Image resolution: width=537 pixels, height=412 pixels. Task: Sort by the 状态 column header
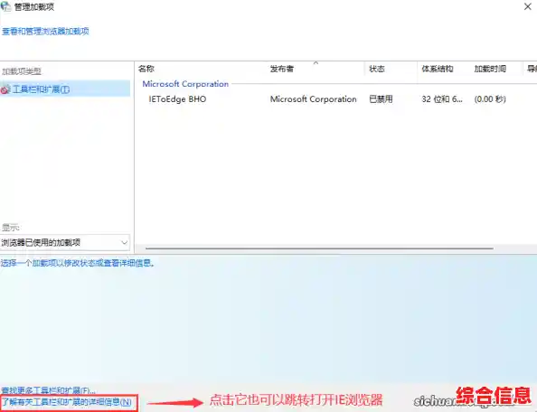(377, 69)
